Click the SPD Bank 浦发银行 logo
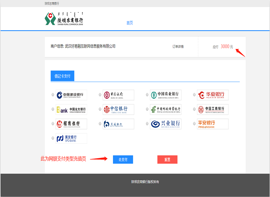Viewport: 270px width, 197px height. [x=71, y=138]
